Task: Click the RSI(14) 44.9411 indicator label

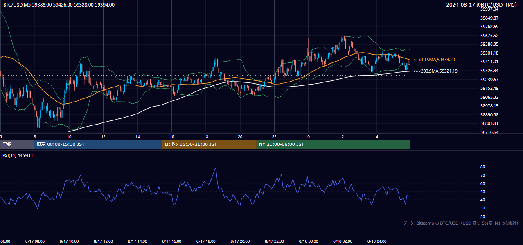Action: [x=18, y=155]
